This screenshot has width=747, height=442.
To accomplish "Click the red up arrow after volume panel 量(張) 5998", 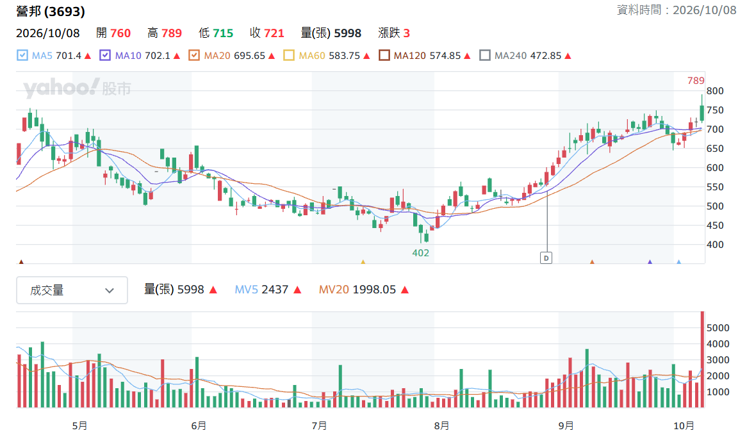I will [x=213, y=290].
